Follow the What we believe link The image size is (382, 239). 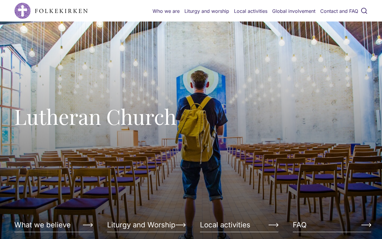click(x=42, y=225)
